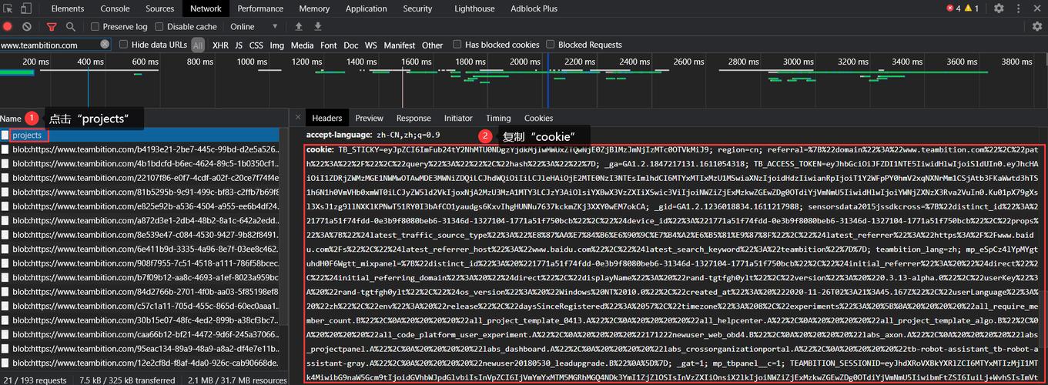Image resolution: width=1048 pixels, height=385 pixels.
Task: Open the red error count indicator
Action: (x=953, y=8)
